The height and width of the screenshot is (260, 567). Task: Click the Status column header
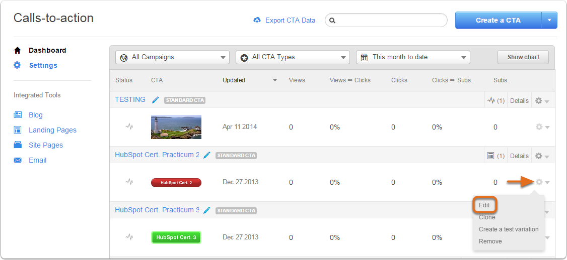(x=124, y=80)
